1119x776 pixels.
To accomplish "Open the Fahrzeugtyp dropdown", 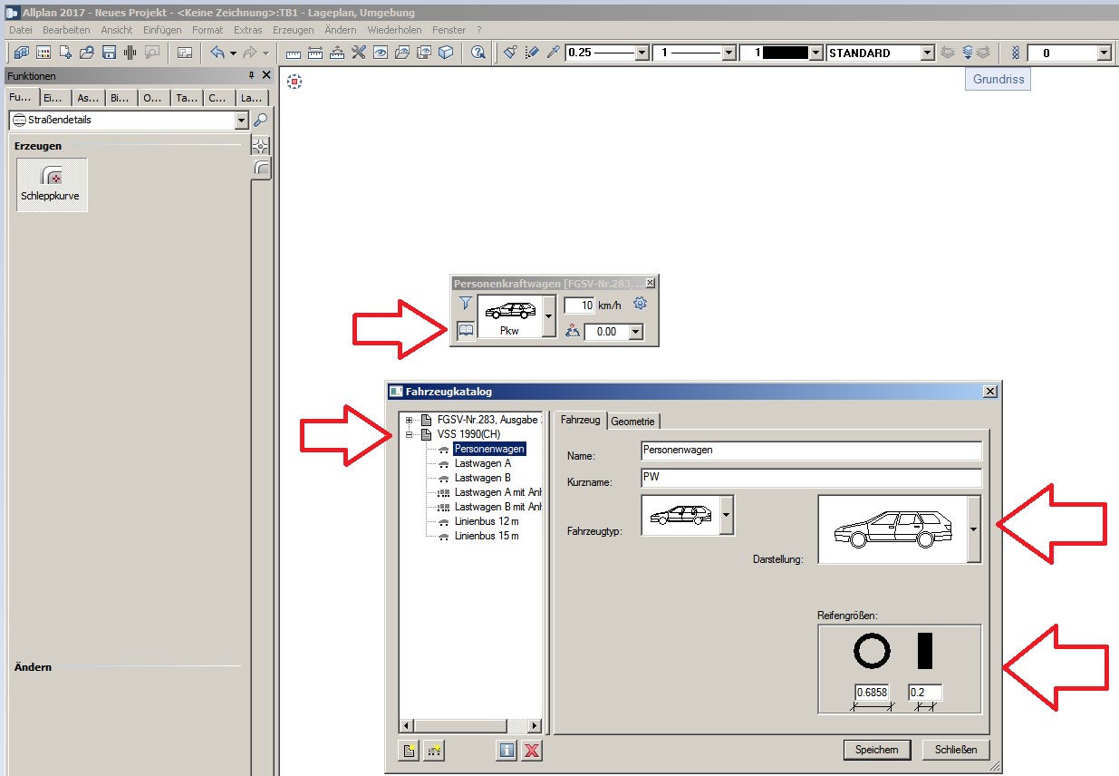I will tap(725, 515).
